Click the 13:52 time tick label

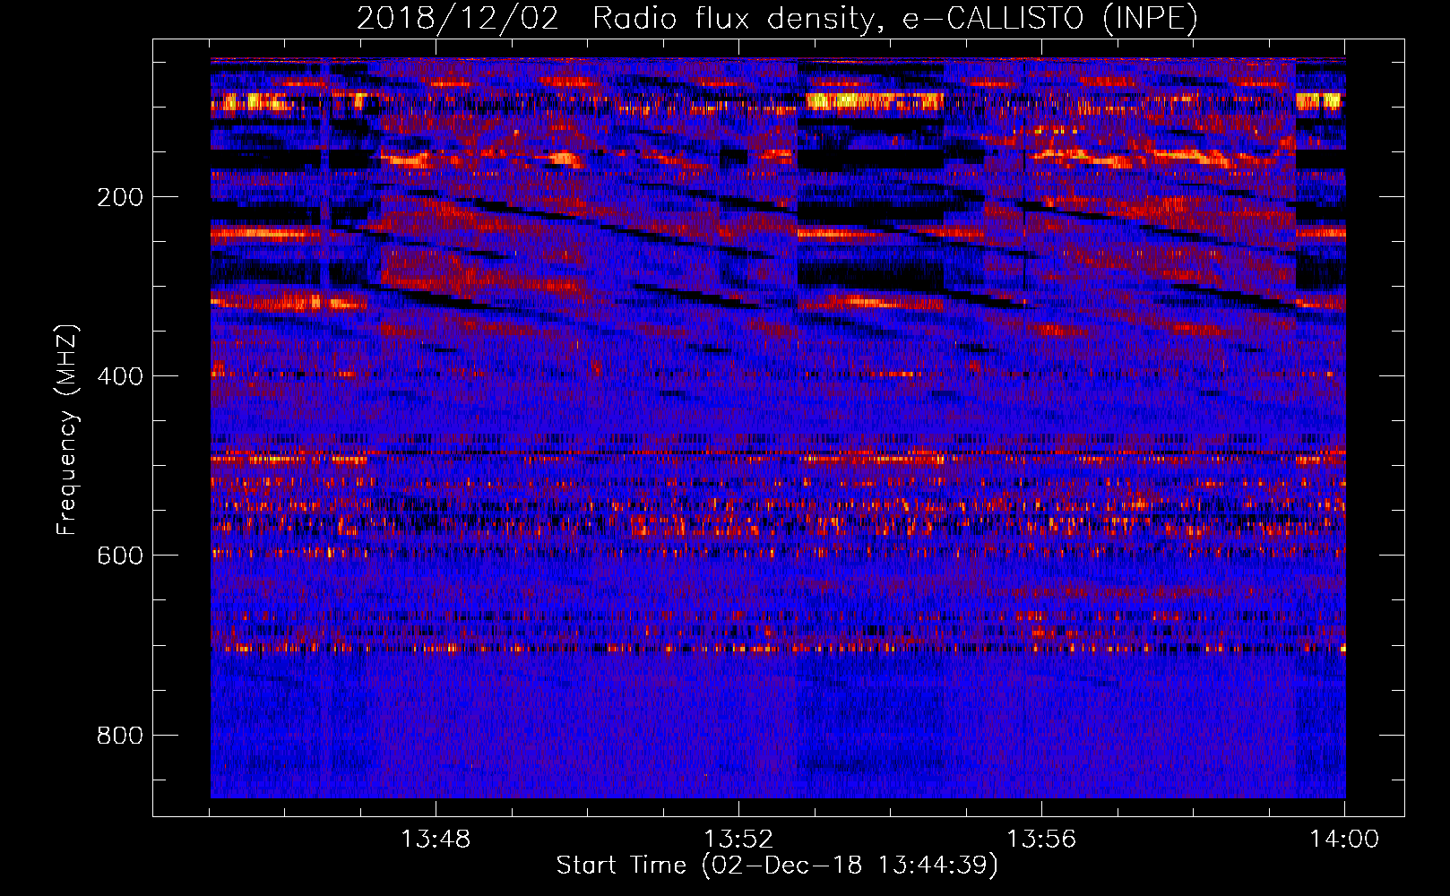coord(738,840)
